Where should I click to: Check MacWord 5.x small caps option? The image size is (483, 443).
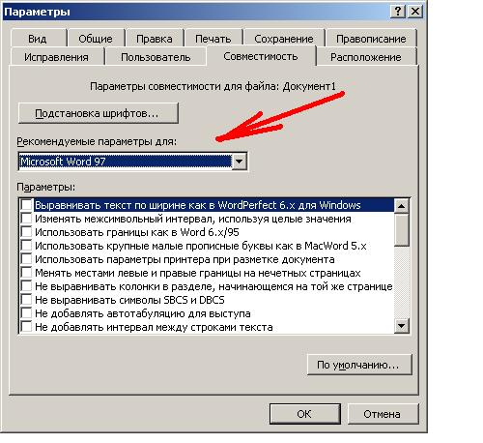[x=26, y=246]
